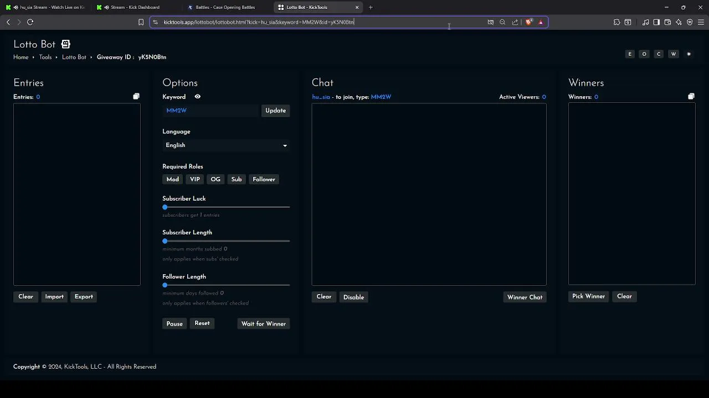Toggle the browser sidebar panel icon
This screenshot has width=709, height=398.
click(656, 22)
